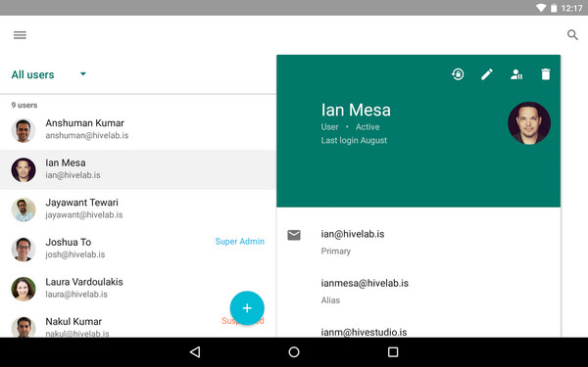Tap the add user plus button
588x367 pixels.
[x=247, y=308]
